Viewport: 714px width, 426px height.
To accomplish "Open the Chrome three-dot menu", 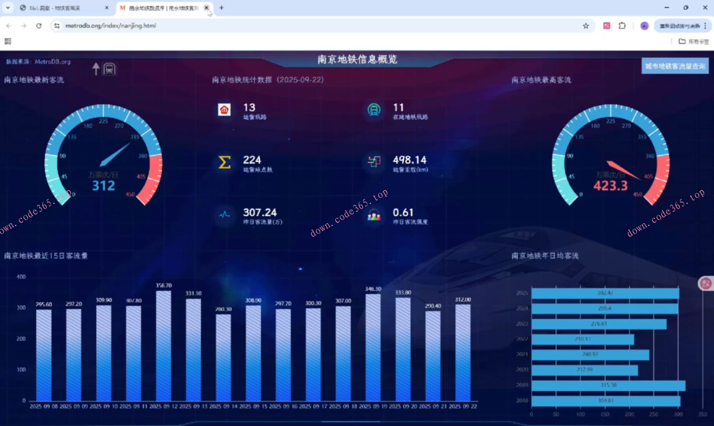I will pyautogui.click(x=705, y=25).
